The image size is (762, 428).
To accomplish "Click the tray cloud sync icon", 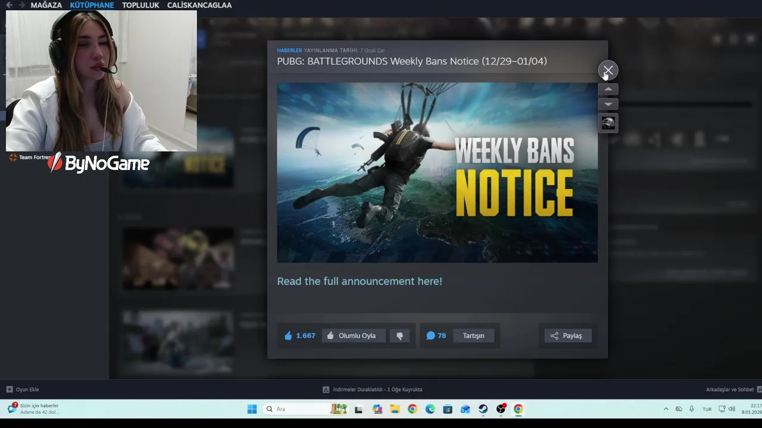I will pos(679,409).
